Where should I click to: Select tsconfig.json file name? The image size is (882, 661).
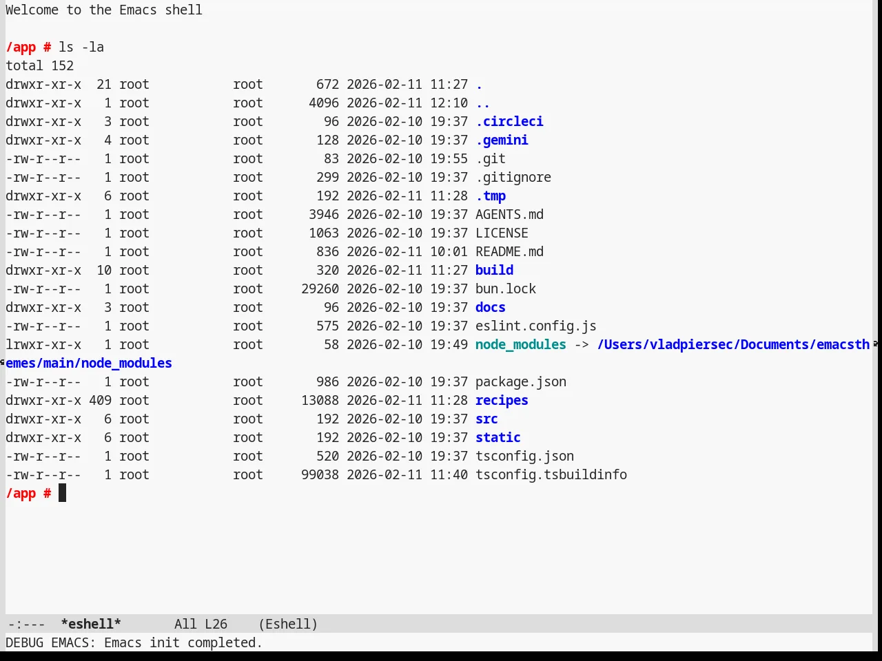pyautogui.click(x=524, y=456)
